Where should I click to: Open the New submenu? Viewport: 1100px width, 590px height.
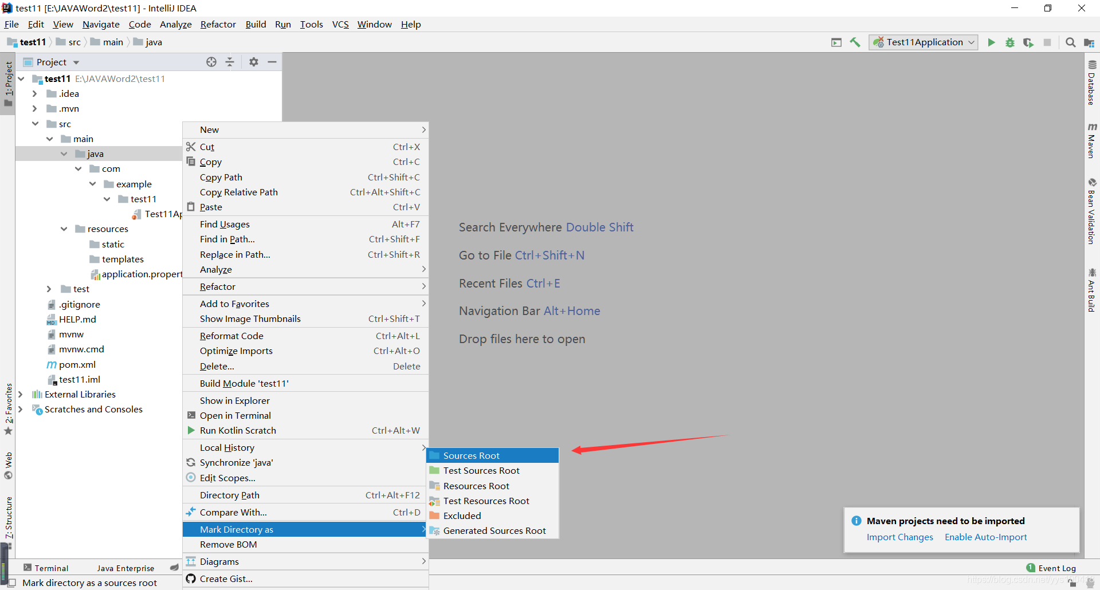(305, 129)
